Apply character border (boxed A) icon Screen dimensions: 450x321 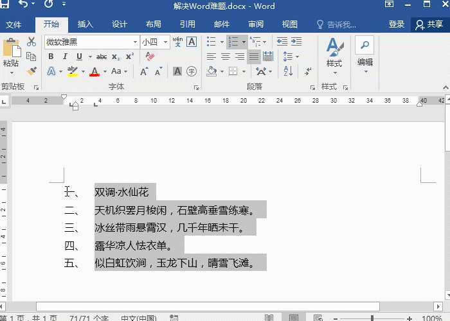pyautogui.click(x=192, y=42)
